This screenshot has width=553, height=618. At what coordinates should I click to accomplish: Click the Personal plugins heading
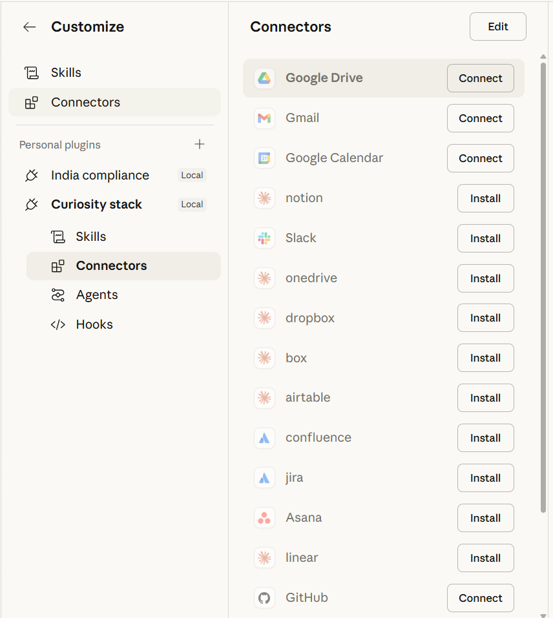[60, 145]
